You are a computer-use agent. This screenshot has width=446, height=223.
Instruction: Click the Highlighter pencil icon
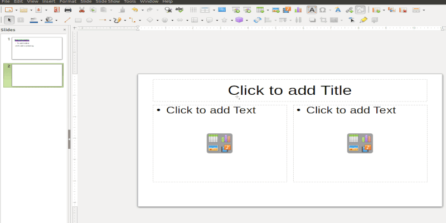tap(363, 20)
